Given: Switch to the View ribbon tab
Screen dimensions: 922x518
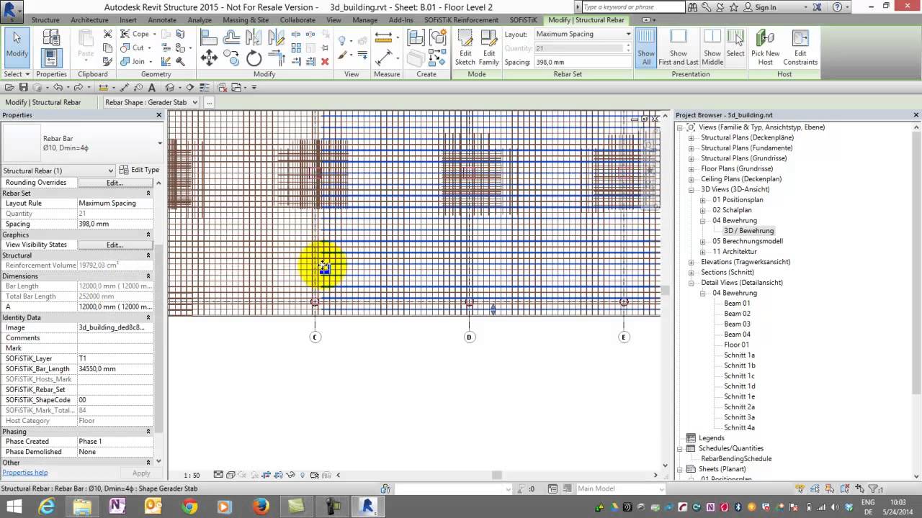Looking at the screenshot, I should (x=334, y=20).
